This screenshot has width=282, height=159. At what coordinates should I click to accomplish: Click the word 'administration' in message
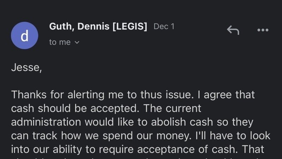pos(46,122)
